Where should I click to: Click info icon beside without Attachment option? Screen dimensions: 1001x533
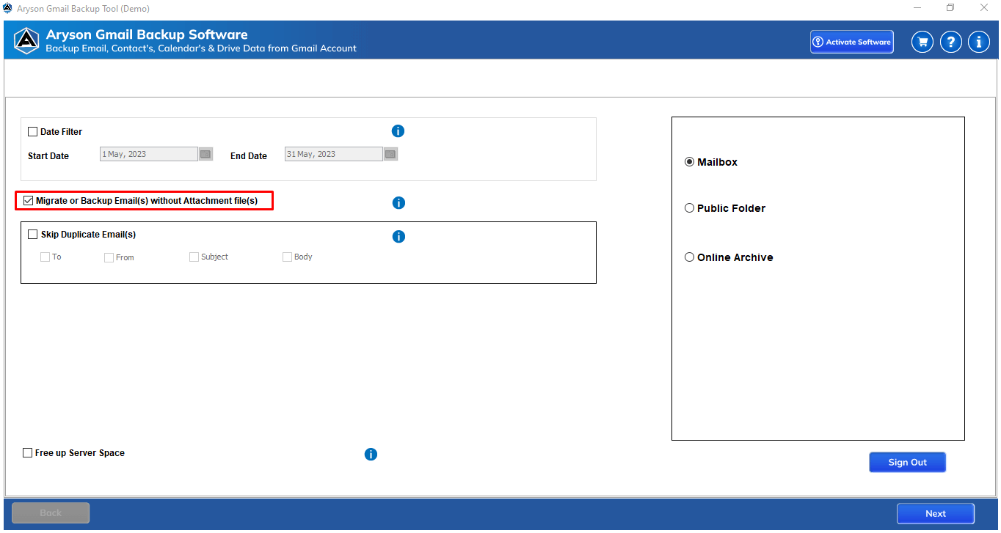click(398, 203)
